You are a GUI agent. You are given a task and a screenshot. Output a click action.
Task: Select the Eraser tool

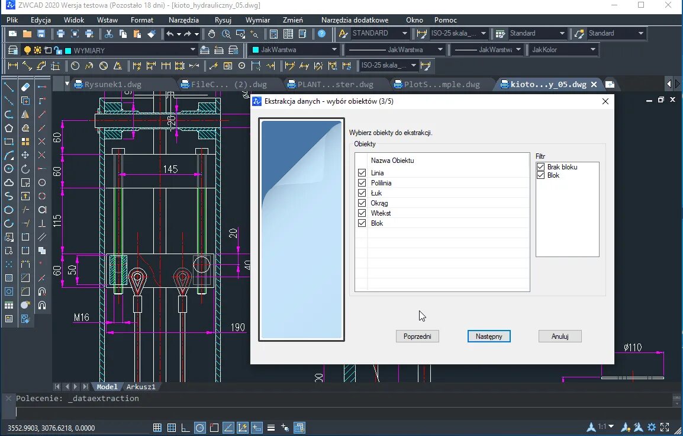point(25,87)
